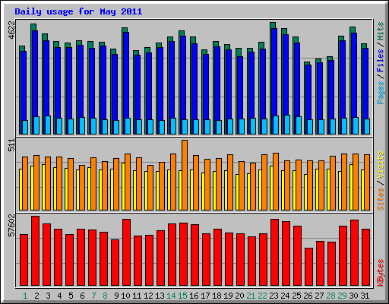Click the 'Daily usage for May 2011' title

[x=78, y=11]
